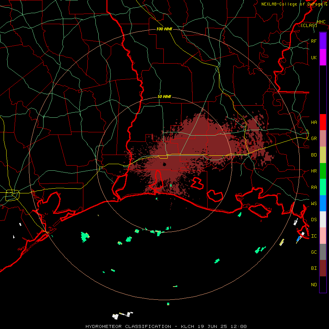The image size is (329, 329).
Task: Click the HA legend label
Action: [314, 122]
